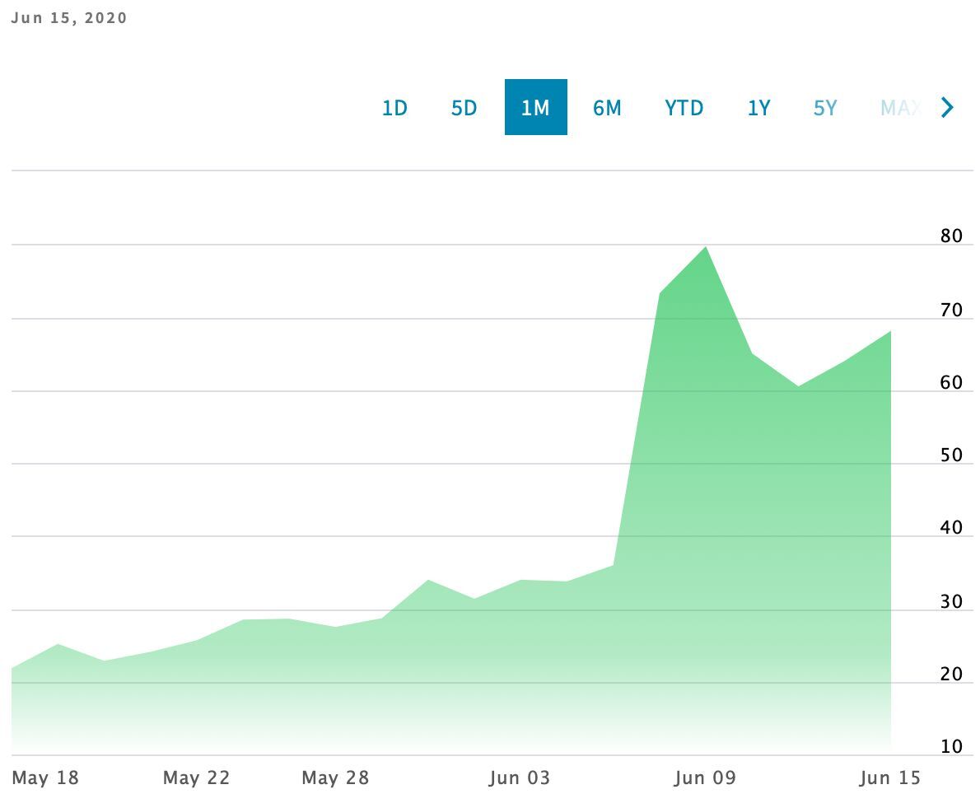
Task: Click the May 22 date label
Action: [x=196, y=778]
